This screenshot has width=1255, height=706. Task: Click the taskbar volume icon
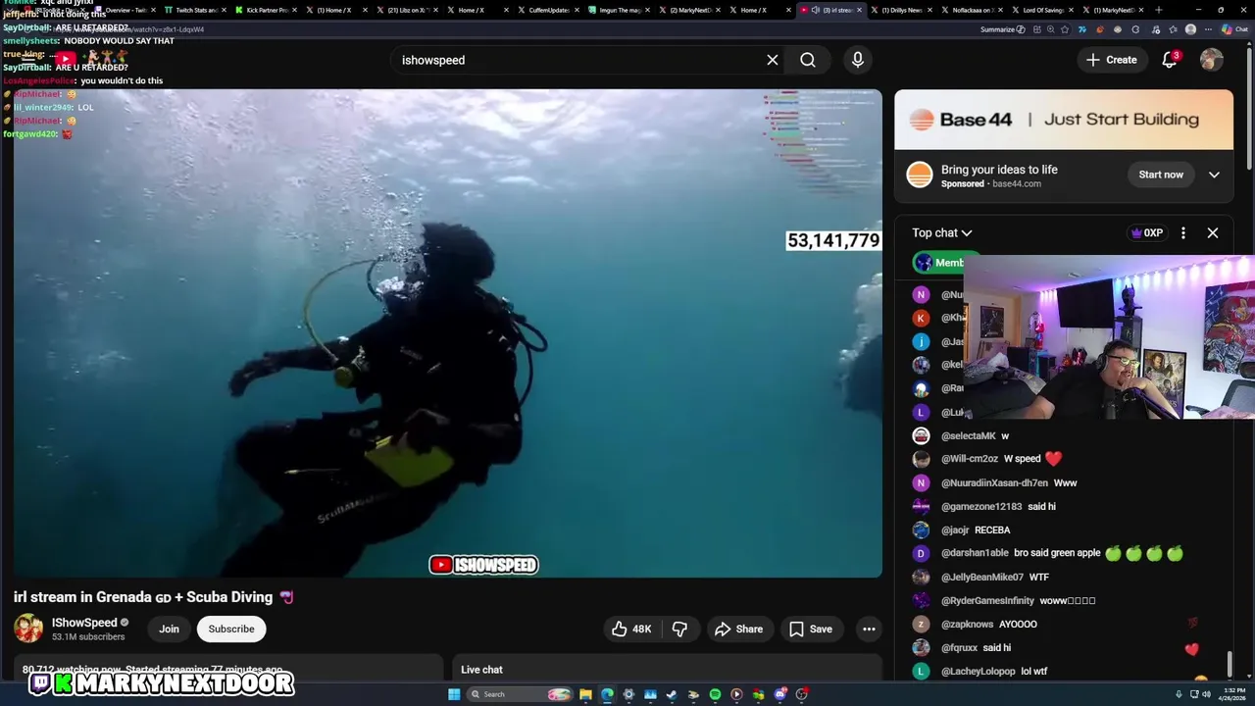coord(1206,694)
